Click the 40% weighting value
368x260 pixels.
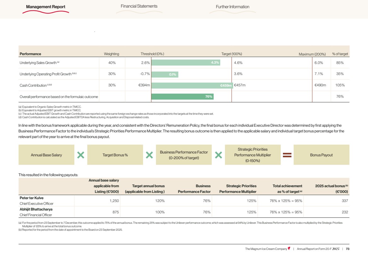pyautogui.click(x=112, y=63)
